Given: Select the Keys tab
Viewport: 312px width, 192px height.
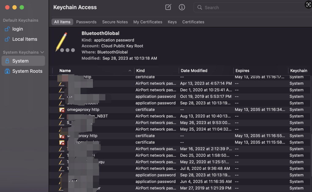Looking at the screenshot, I should (x=172, y=22).
